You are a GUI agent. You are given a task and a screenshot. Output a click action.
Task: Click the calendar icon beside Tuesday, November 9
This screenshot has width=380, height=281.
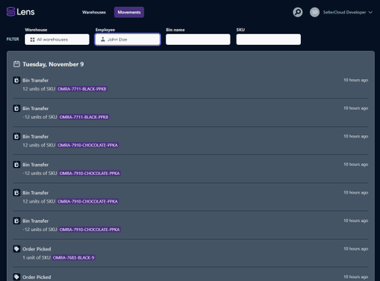[x=17, y=64]
